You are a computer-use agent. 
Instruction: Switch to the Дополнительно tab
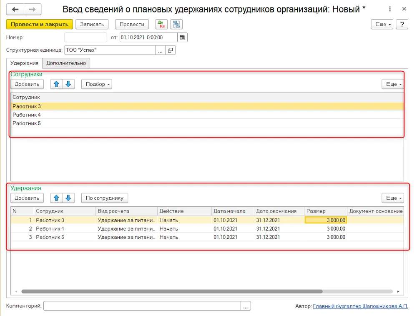point(66,63)
